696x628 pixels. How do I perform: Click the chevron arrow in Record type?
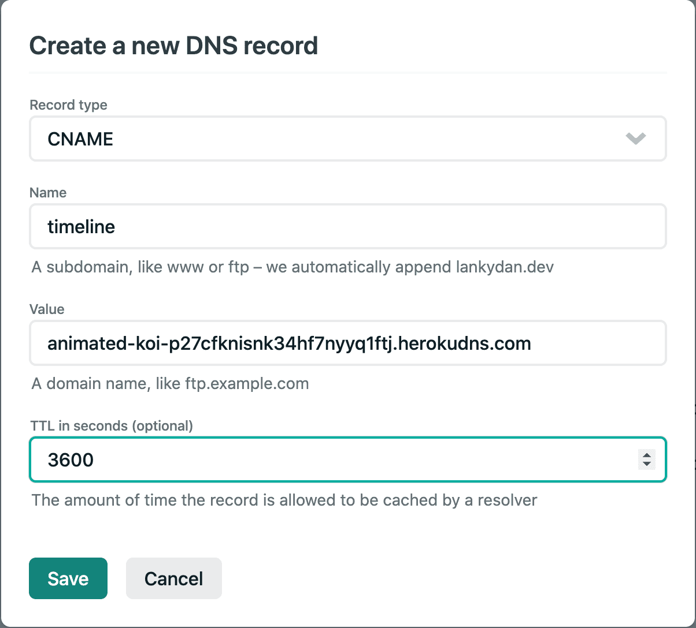click(x=635, y=139)
